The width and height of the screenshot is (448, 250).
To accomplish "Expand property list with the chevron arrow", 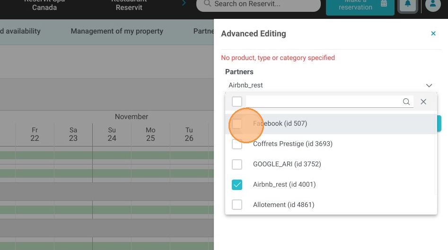I will [184, 3].
